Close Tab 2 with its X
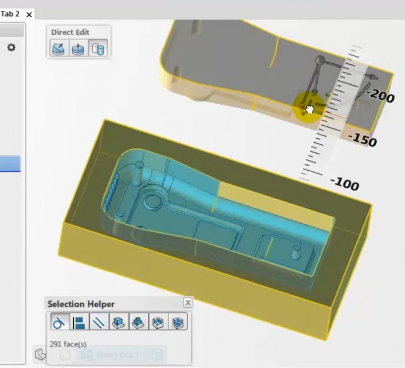405x368 pixels. coord(29,15)
